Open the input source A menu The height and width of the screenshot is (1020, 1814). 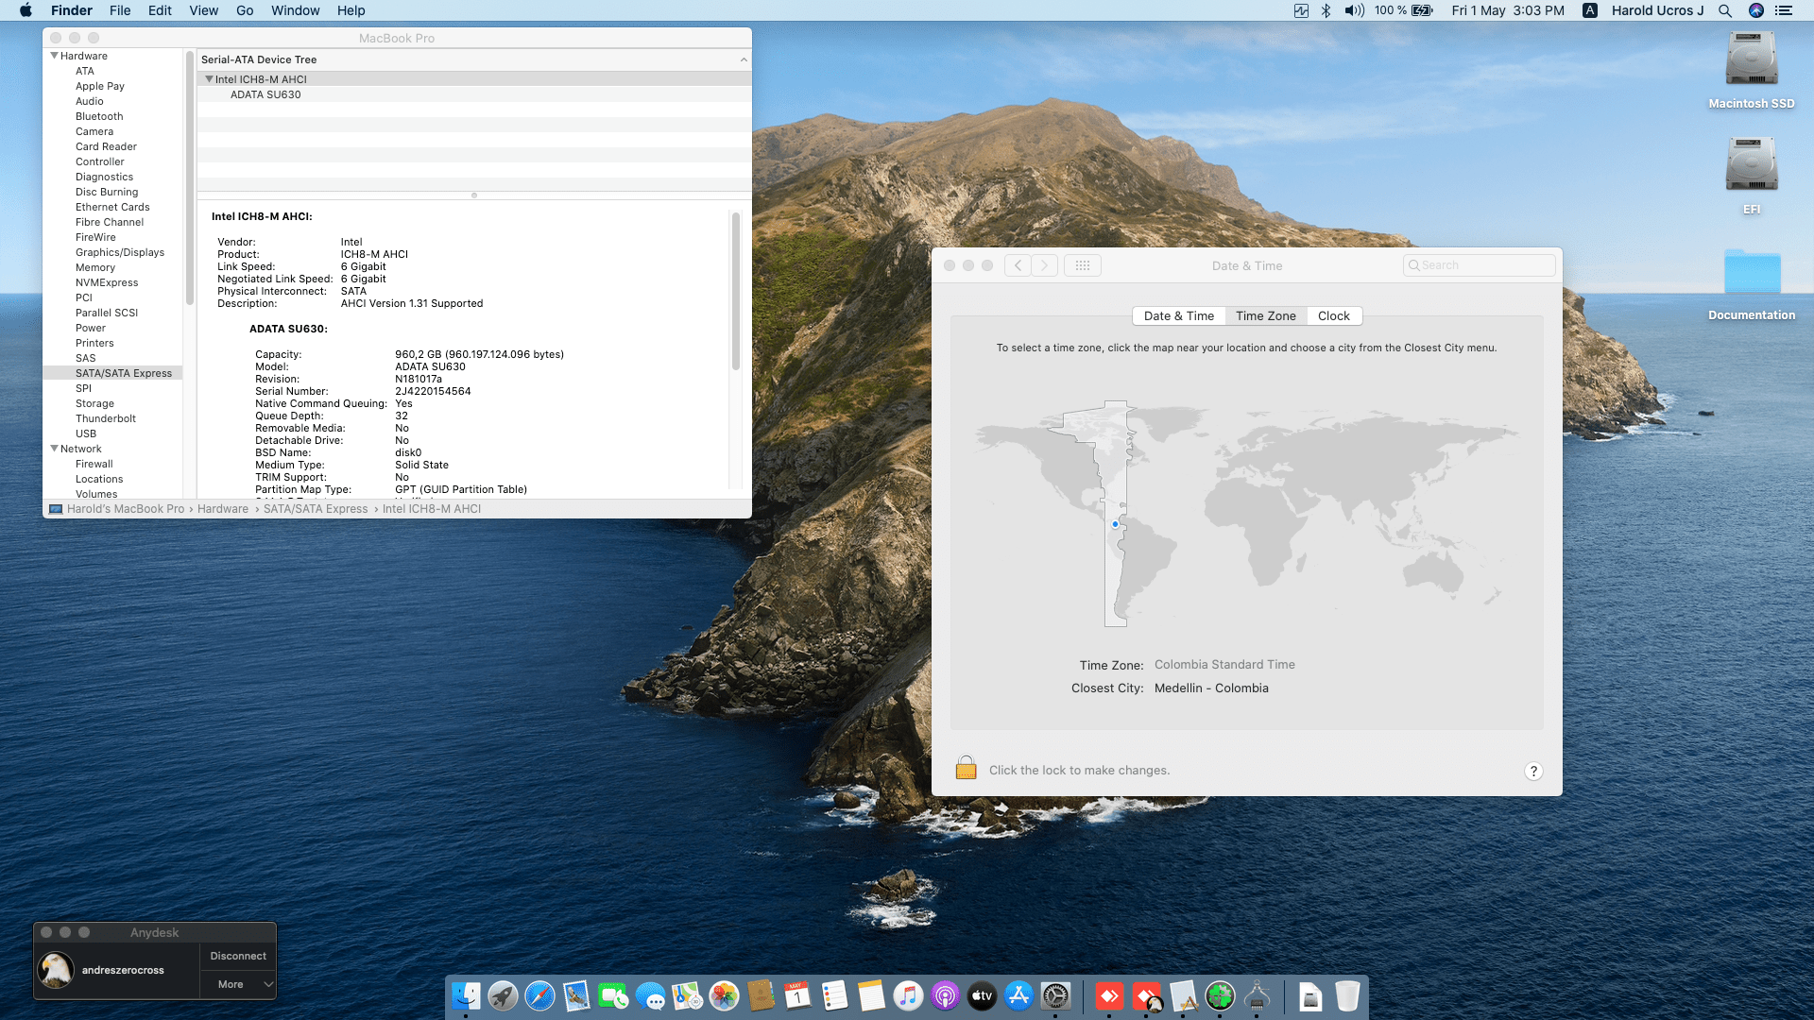click(1590, 10)
